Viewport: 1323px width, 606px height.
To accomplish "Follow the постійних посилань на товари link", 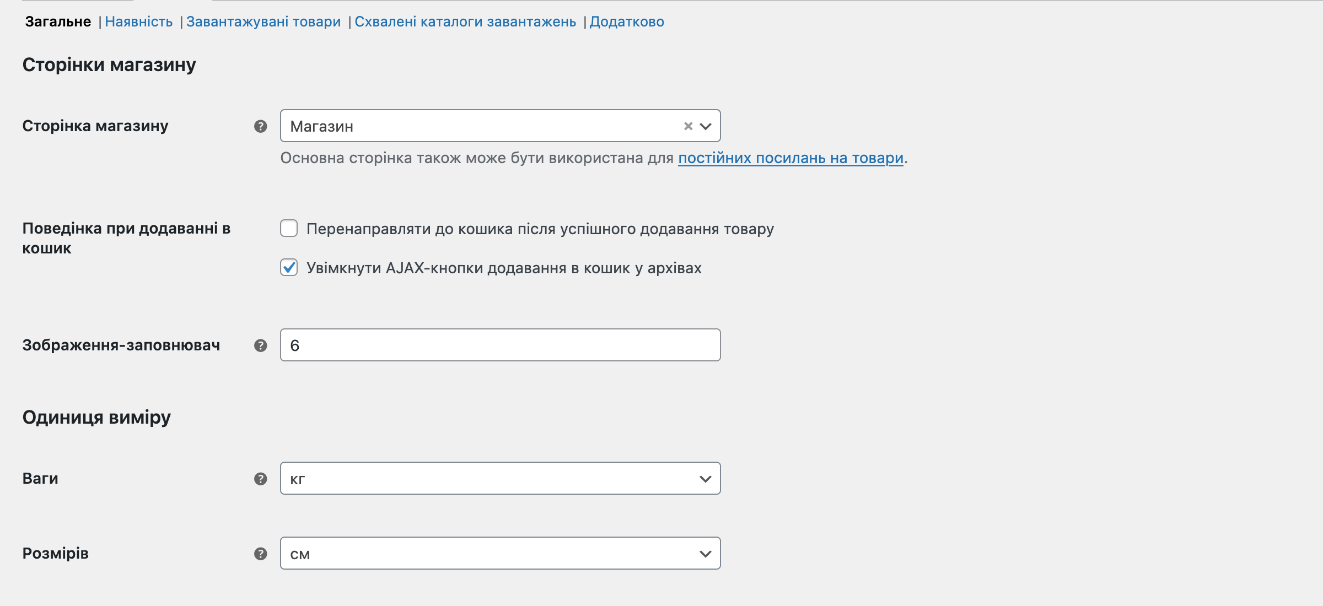I will tap(790, 158).
